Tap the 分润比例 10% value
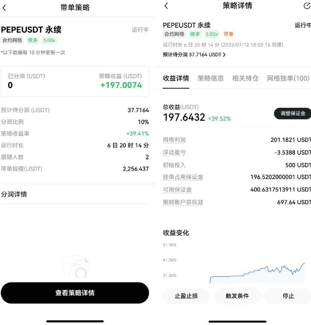311x325 pixels. tap(143, 122)
